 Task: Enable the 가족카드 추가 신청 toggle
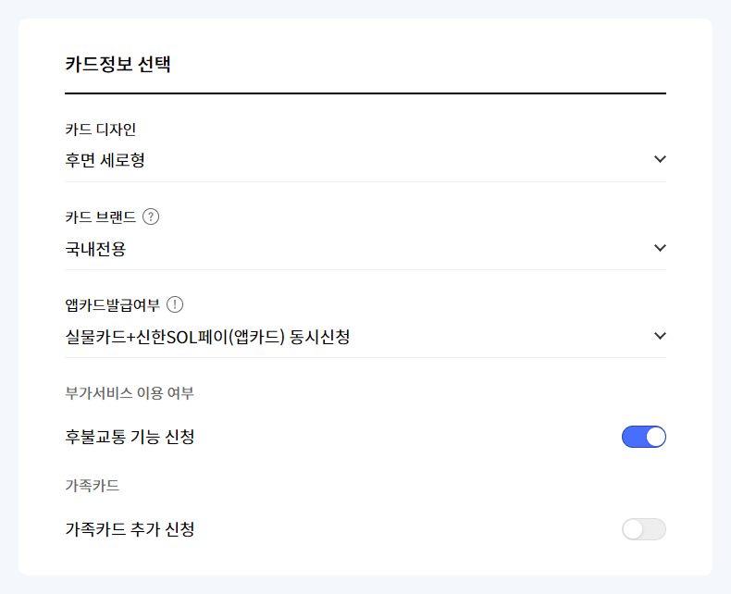click(x=644, y=529)
